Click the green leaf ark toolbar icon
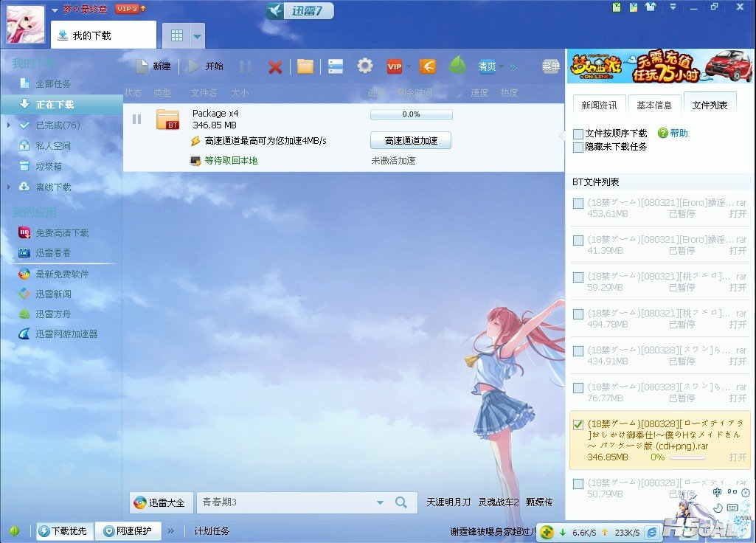Image resolution: width=756 pixels, height=543 pixels. point(457,66)
